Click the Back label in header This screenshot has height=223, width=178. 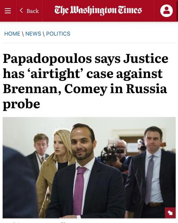coord(32,11)
